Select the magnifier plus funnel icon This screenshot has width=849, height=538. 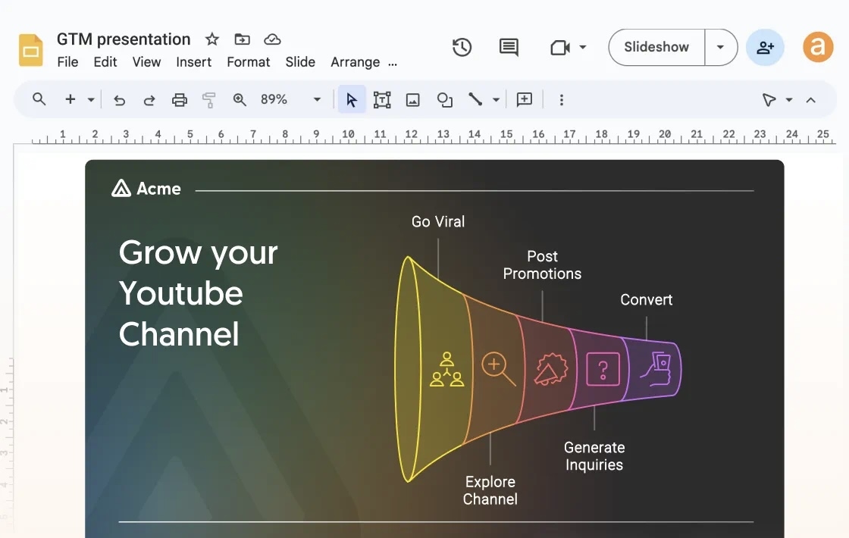tap(499, 368)
